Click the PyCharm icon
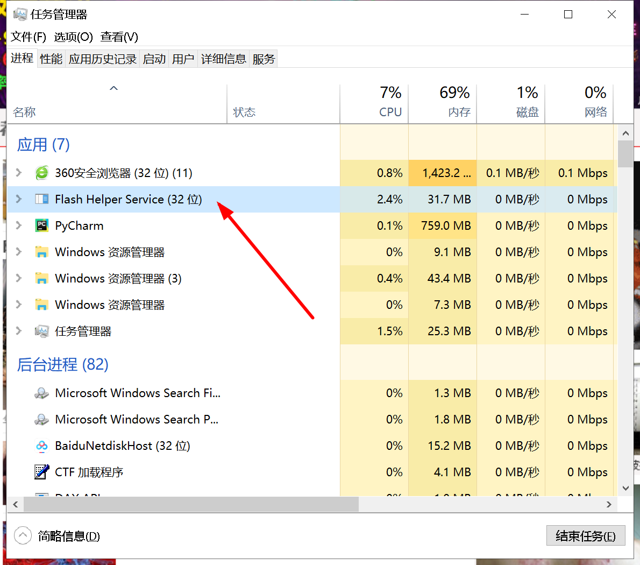Image resolution: width=640 pixels, height=565 pixels. pyautogui.click(x=41, y=225)
